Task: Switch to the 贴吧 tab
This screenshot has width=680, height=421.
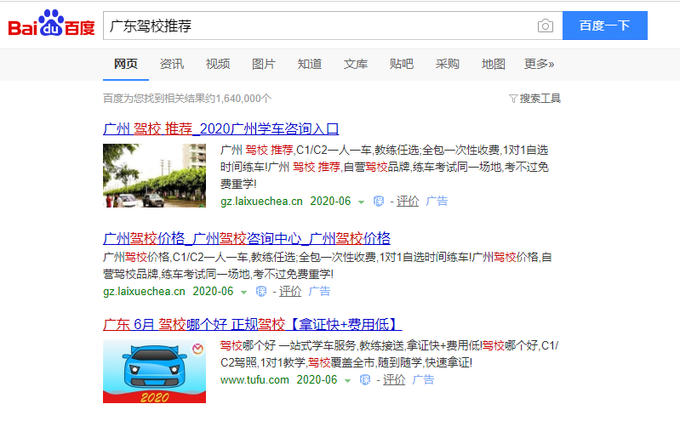Action: coord(402,64)
